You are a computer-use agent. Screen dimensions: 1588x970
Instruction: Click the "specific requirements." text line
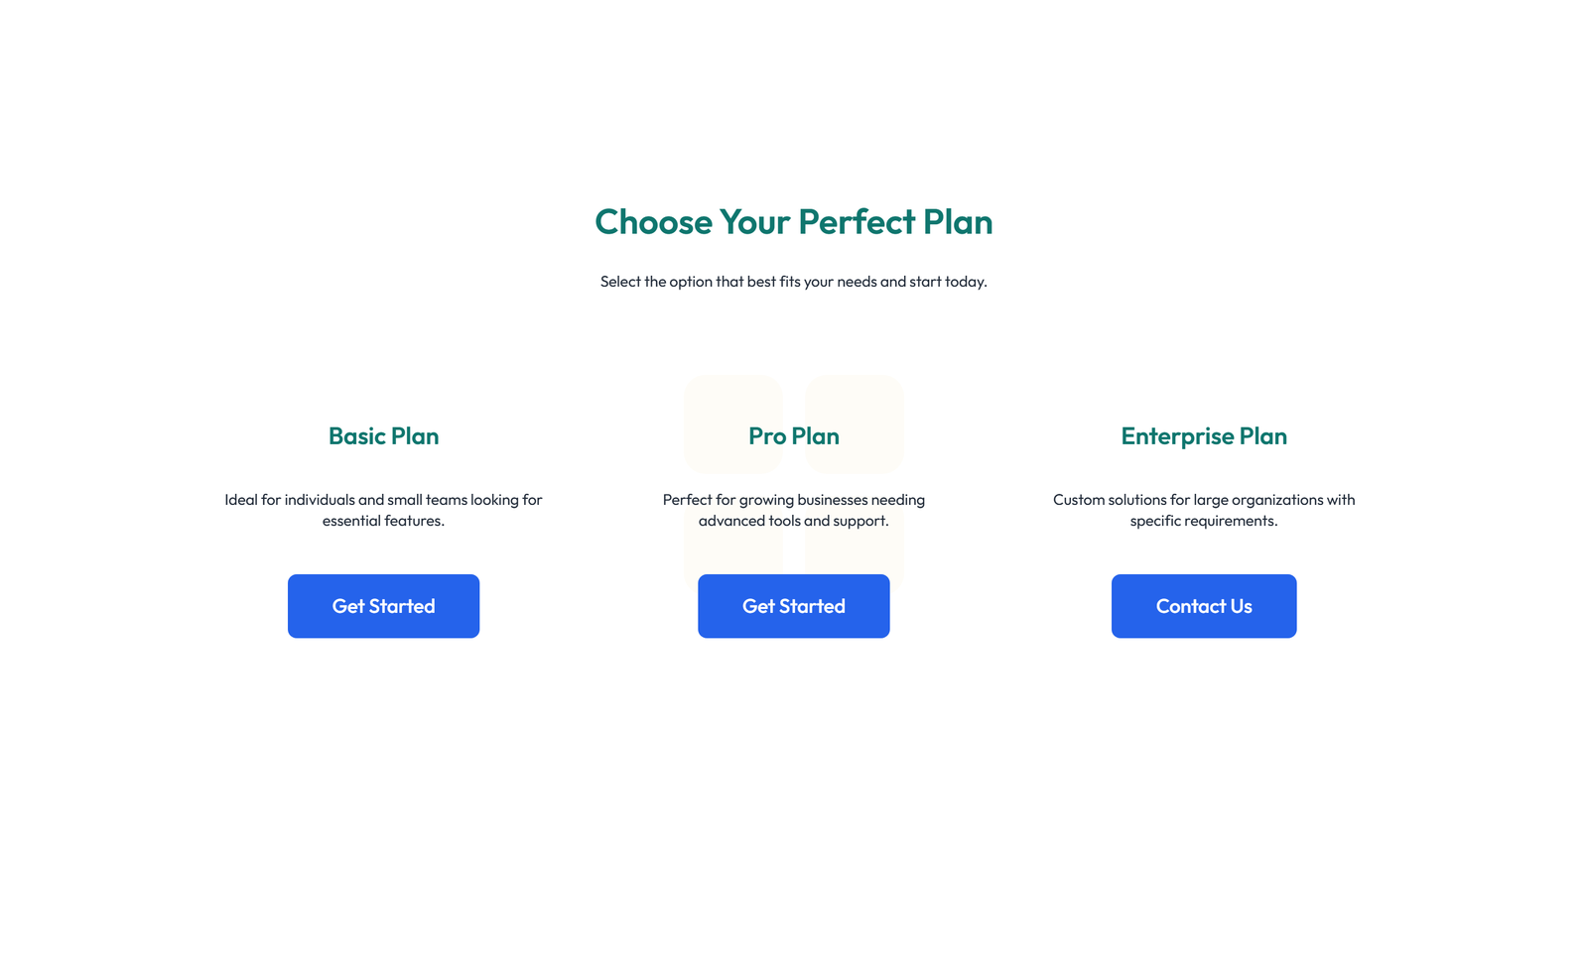[1203, 521]
